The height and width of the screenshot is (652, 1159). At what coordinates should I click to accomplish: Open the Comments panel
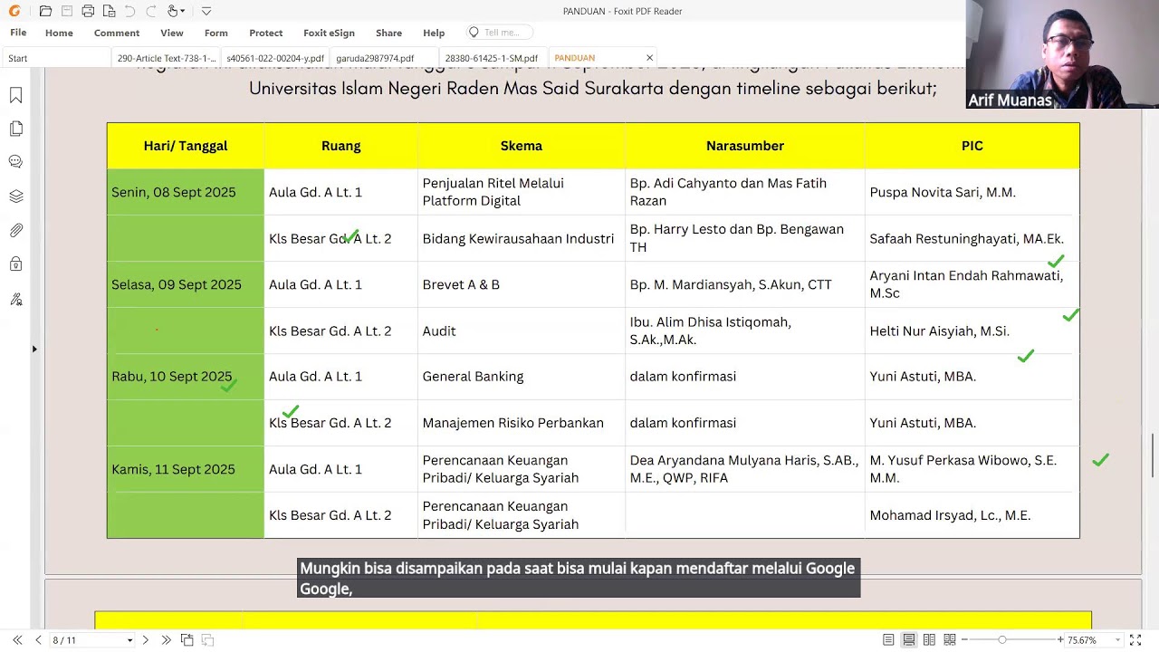point(15,162)
